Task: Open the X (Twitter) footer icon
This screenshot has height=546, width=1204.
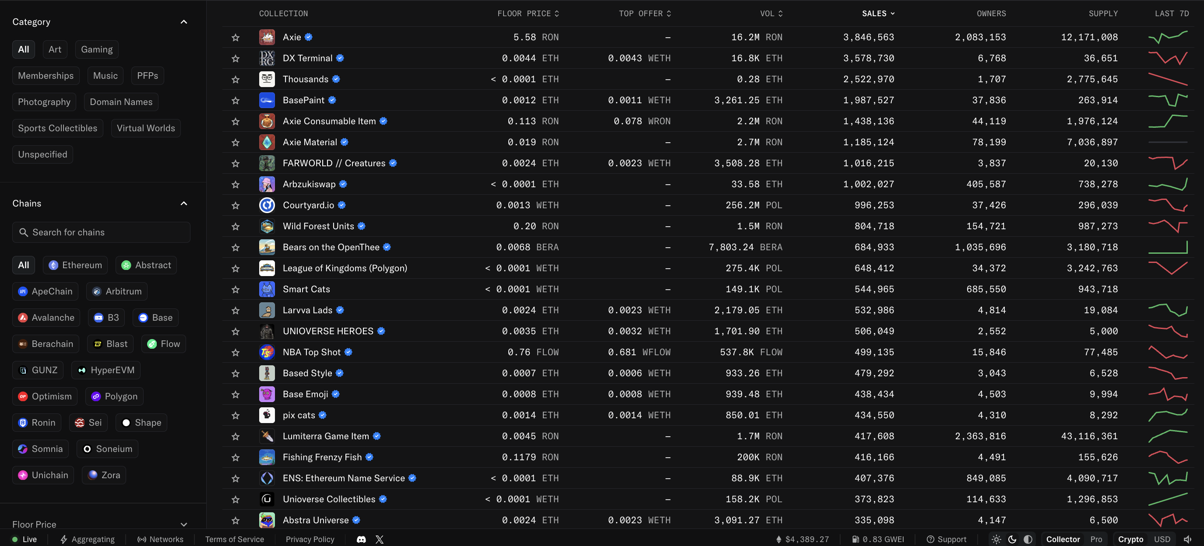Action: [380, 539]
